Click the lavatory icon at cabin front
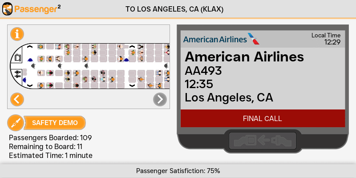The width and height of the screenshot is (356, 178). point(18,73)
